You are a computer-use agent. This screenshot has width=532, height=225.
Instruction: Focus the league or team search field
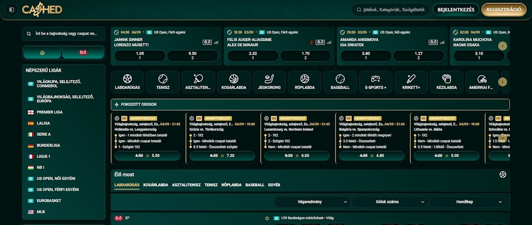64,34
